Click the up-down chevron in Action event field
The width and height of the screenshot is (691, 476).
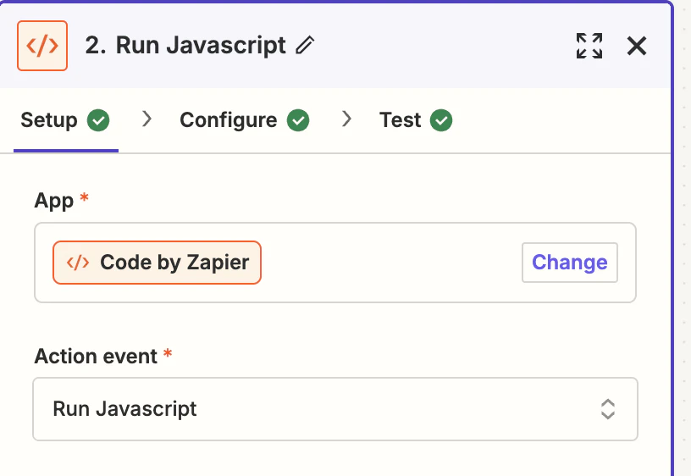coord(608,409)
